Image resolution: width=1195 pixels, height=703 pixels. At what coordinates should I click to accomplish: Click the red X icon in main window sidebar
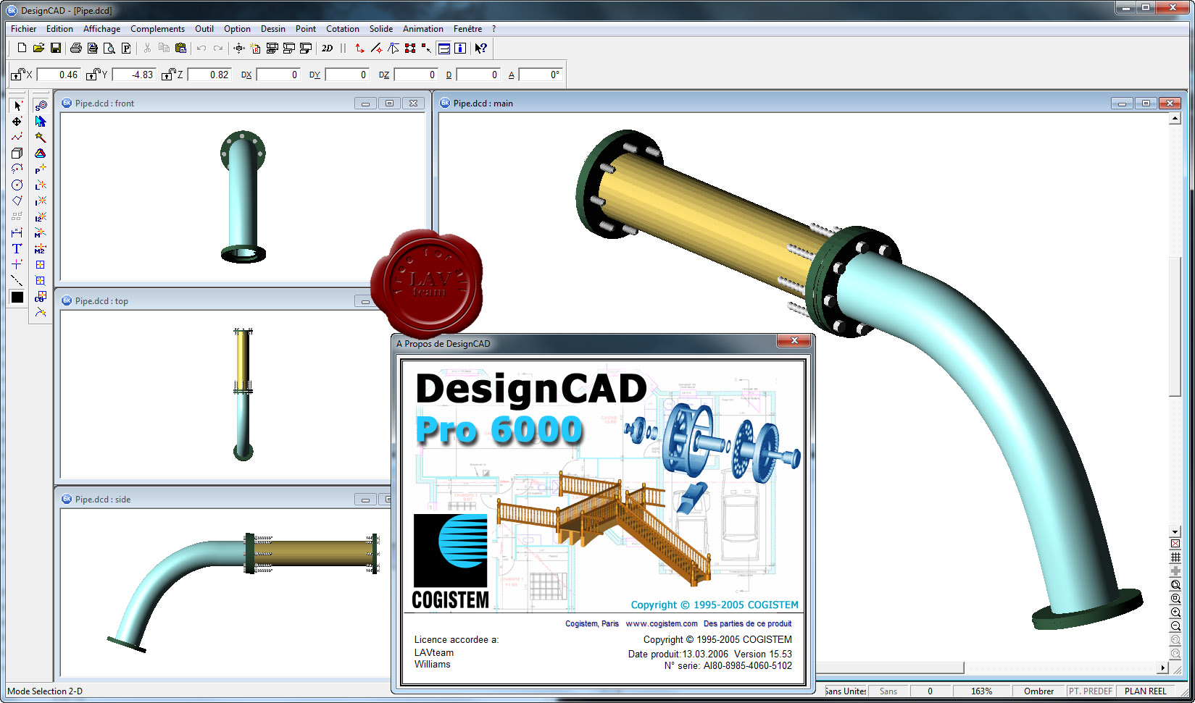coord(1175,544)
